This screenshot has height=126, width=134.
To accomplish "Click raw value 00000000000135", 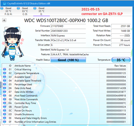I will 116,73.
